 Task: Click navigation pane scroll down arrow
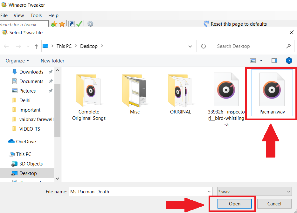pyautogui.click(x=57, y=178)
